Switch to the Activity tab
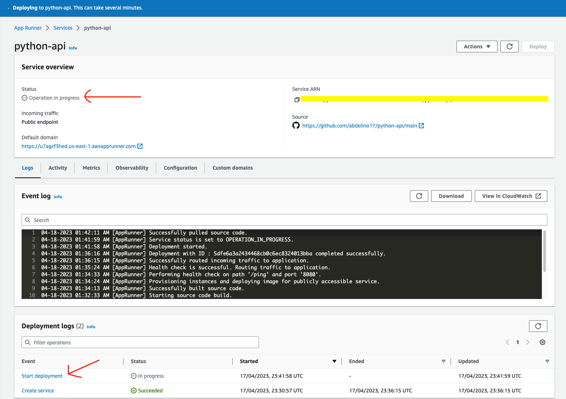The width and height of the screenshot is (566, 399). [58, 168]
